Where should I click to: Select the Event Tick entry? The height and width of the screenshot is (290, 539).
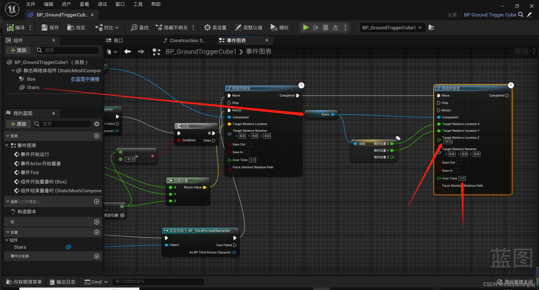(27, 172)
